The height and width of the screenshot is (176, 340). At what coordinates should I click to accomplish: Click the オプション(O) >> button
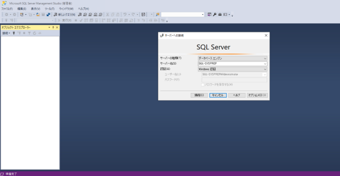(257, 95)
